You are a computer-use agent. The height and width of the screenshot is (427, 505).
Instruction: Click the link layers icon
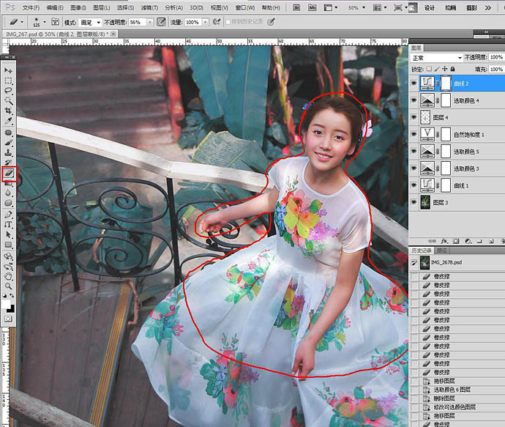pos(433,241)
